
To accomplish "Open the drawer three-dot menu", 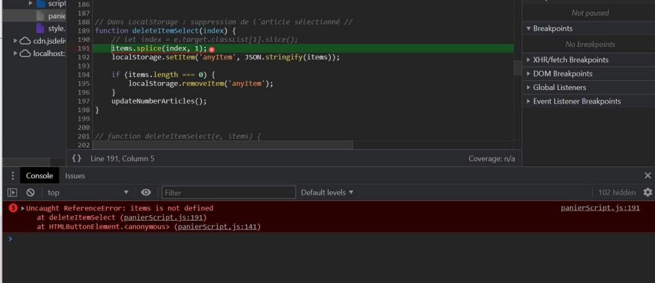I will pos(12,176).
